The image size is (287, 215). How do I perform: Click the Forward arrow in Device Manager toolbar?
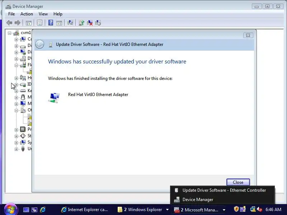click(17, 23)
